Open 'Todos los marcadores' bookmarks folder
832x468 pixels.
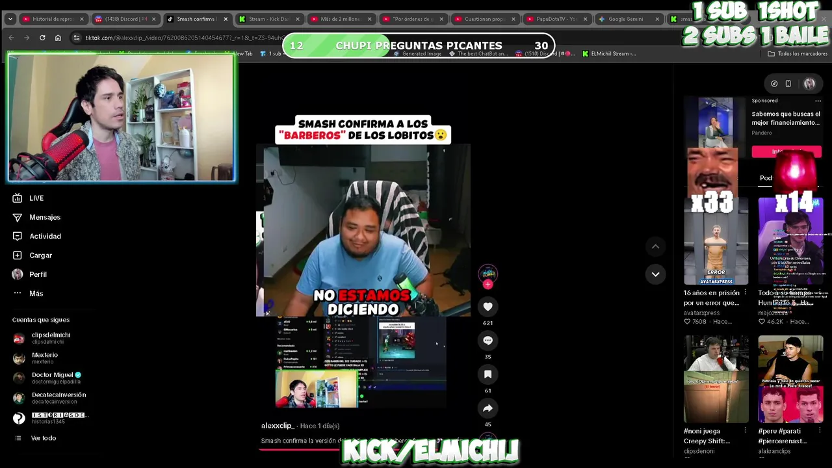click(798, 54)
